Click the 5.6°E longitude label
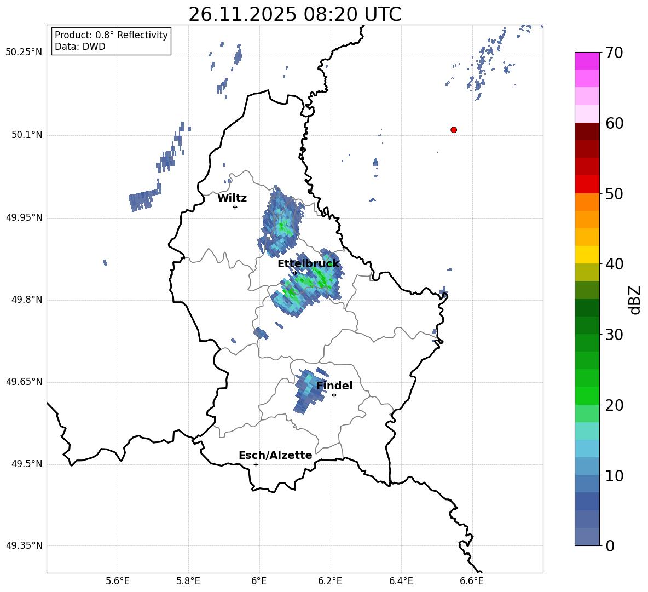The width and height of the screenshot is (648, 592). [x=118, y=581]
